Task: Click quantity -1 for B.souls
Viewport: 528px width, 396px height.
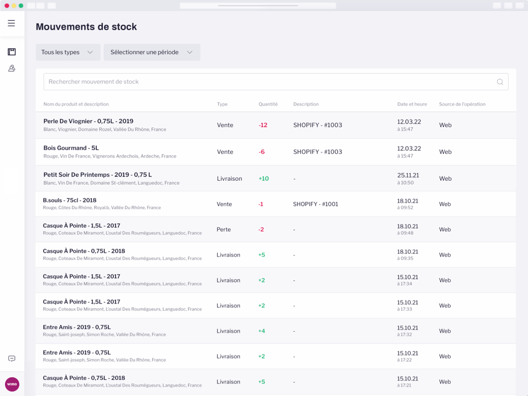Action: [x=260, y=204]
